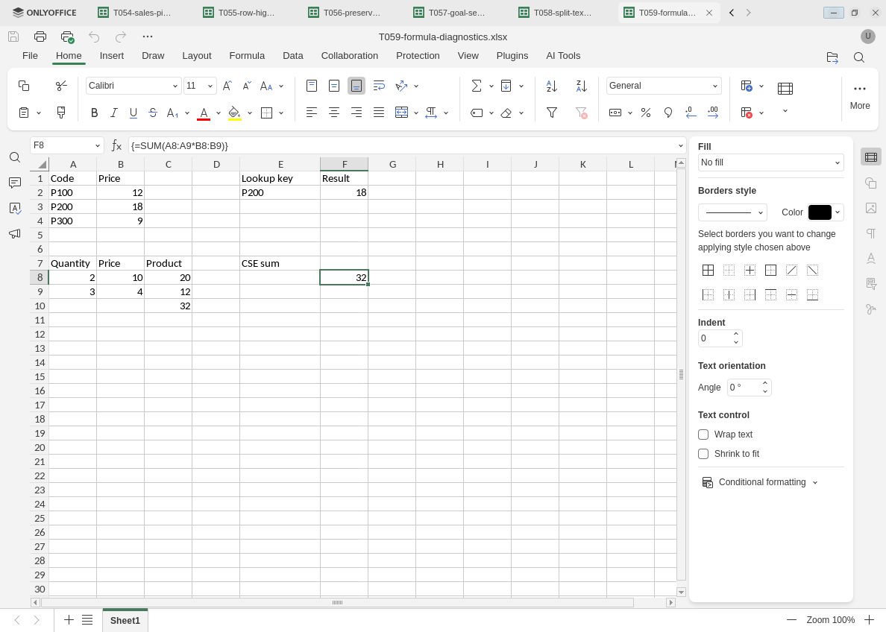The width and height of the screenshot is (886, 632).
Task: Open the font size dropdown
Action: point(210,86)
